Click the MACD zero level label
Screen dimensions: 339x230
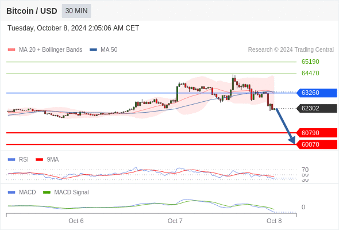pos(303,207)
